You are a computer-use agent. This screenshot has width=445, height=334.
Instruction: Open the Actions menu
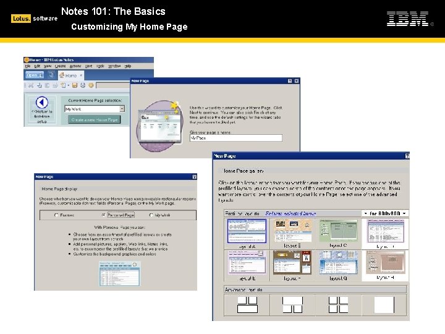click(x=75, y=66)
